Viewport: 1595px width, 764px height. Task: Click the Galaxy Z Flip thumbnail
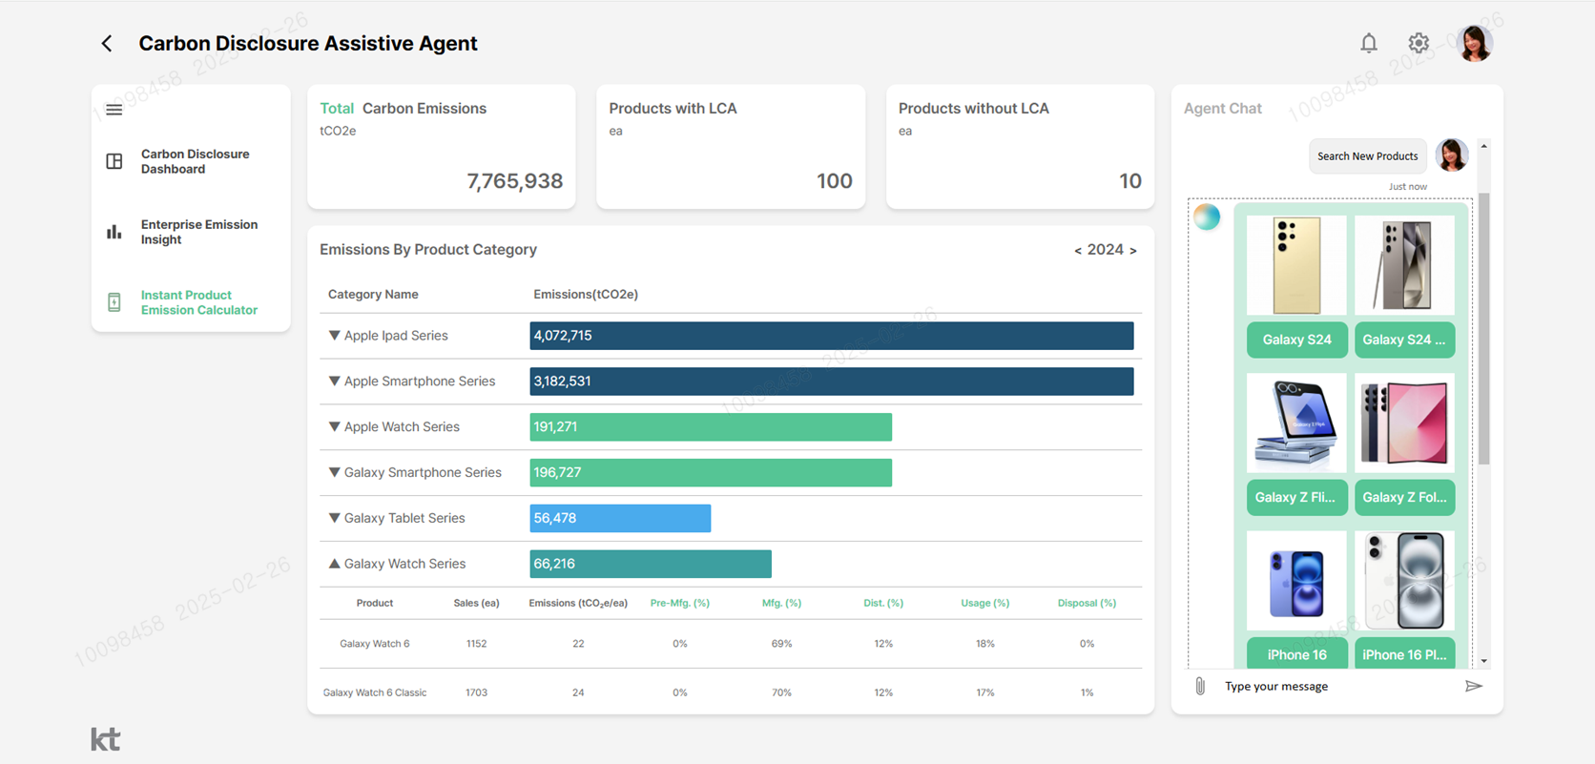[x=1296, y=423]
